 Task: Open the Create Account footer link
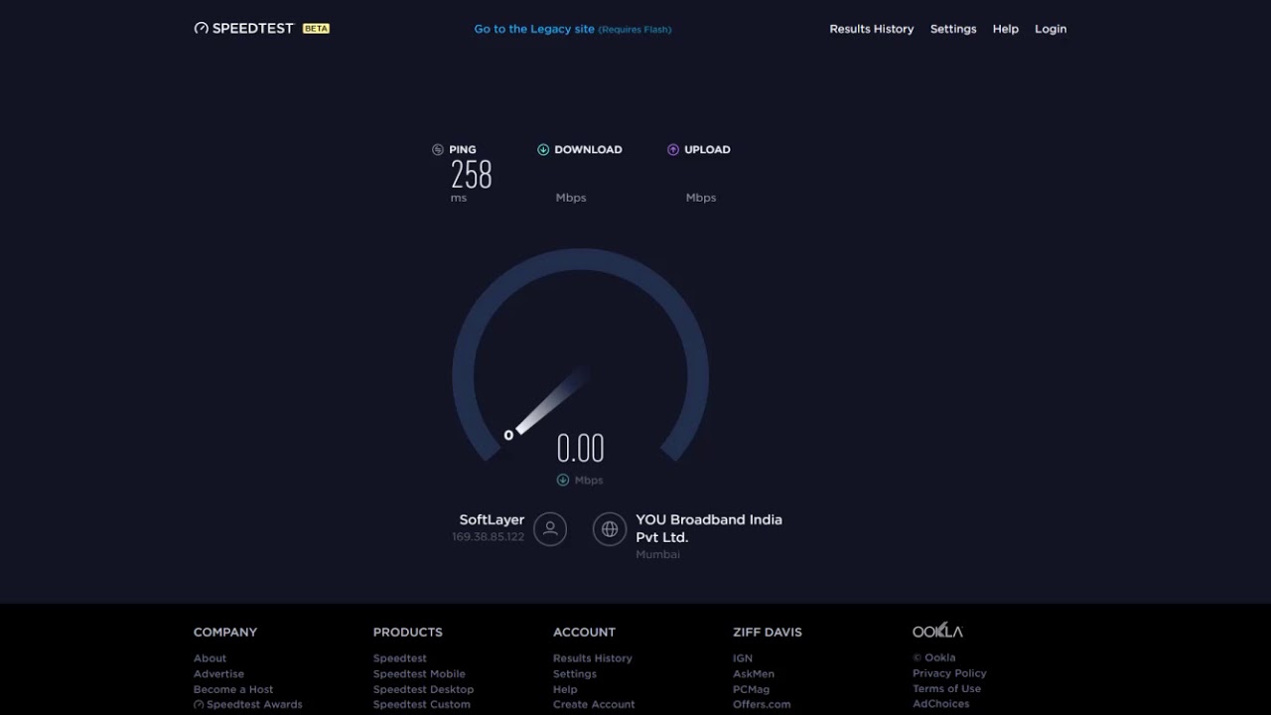point(594,704)
